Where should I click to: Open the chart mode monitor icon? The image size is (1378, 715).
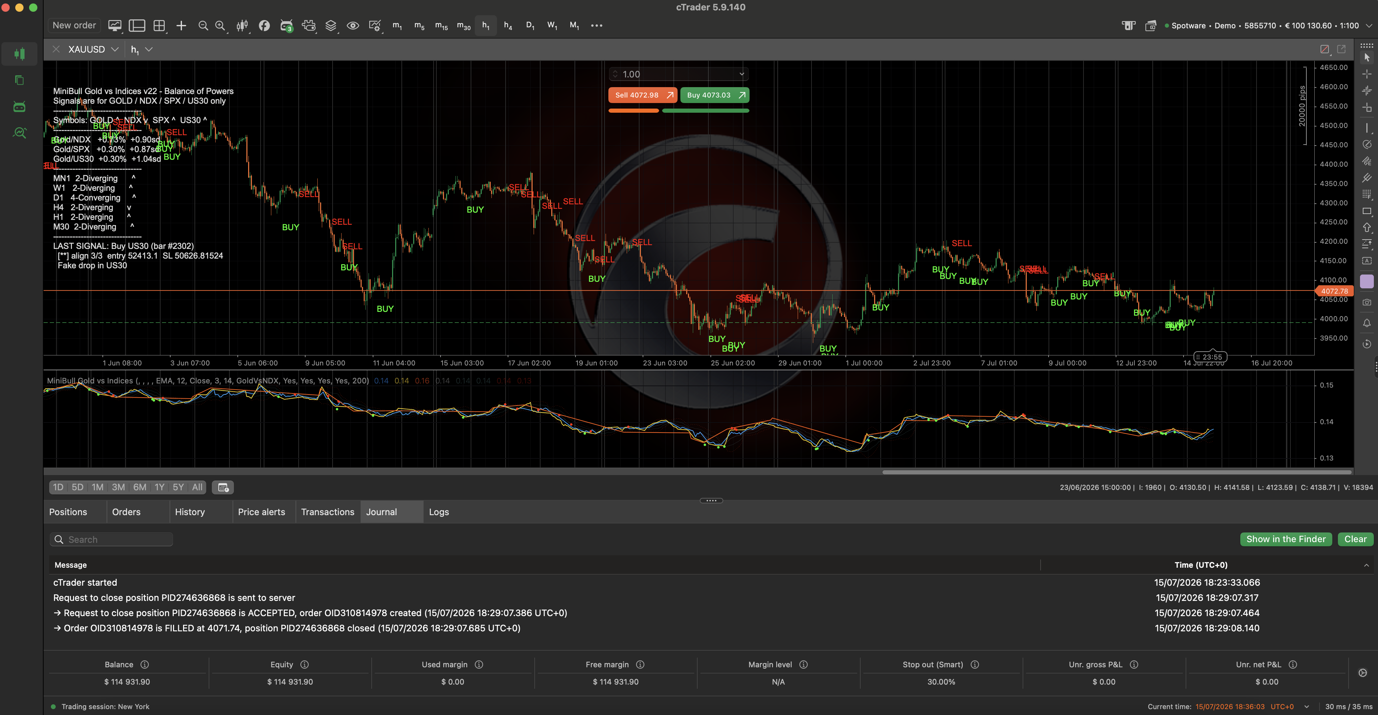click(115, 25)
